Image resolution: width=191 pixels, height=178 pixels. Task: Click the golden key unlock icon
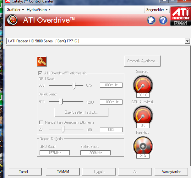(x=42, y=62)
